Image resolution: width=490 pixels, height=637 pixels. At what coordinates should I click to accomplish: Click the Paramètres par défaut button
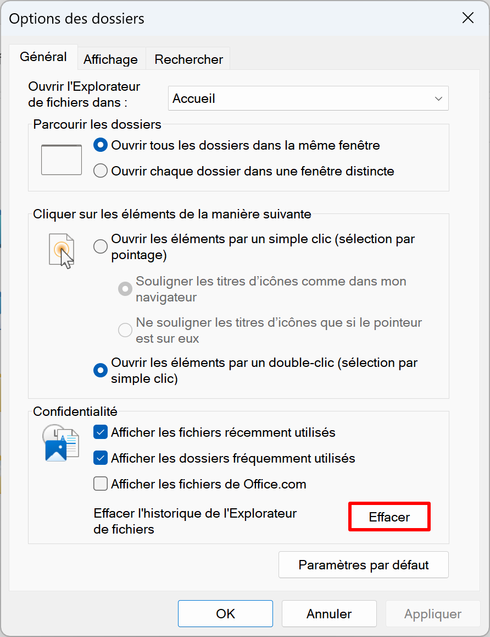point(364,565)
